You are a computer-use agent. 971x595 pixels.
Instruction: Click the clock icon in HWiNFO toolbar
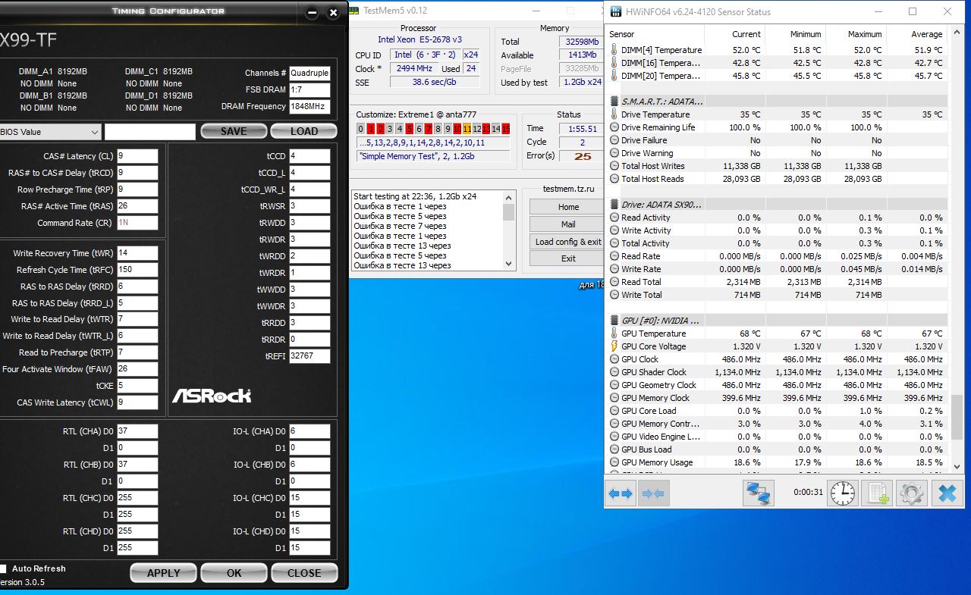842,493
